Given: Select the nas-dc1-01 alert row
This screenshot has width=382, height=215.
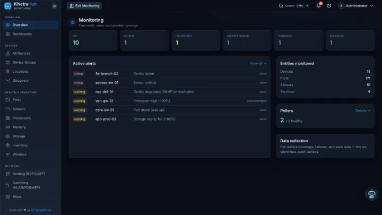Looking at the screenshot, I should (170, 92).
